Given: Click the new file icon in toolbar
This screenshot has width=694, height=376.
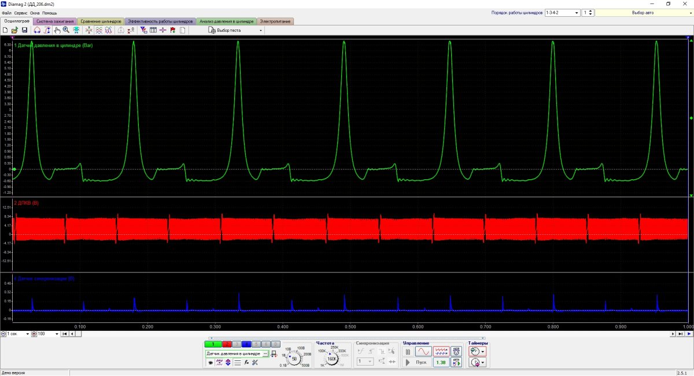Looking at the screenshot, I should tap(5, 30).
